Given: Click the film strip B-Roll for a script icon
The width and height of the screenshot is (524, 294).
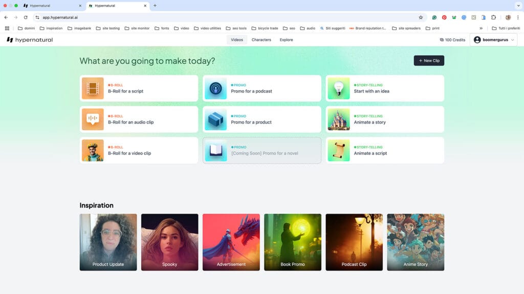Looking at the screenshot, I should [93, 88].
